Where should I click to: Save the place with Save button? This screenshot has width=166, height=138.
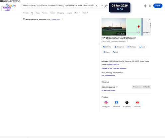click(142, 47)
